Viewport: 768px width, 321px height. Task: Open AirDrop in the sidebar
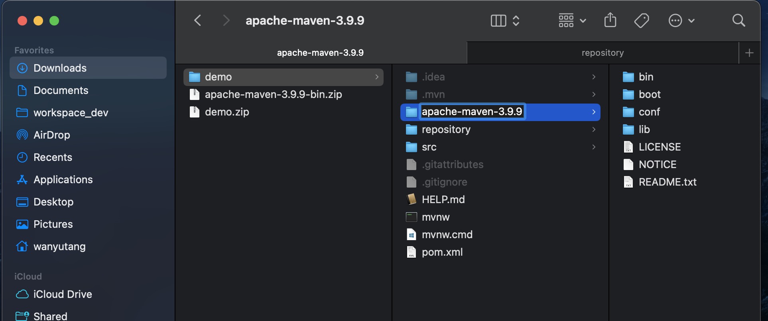pos(88,135)
